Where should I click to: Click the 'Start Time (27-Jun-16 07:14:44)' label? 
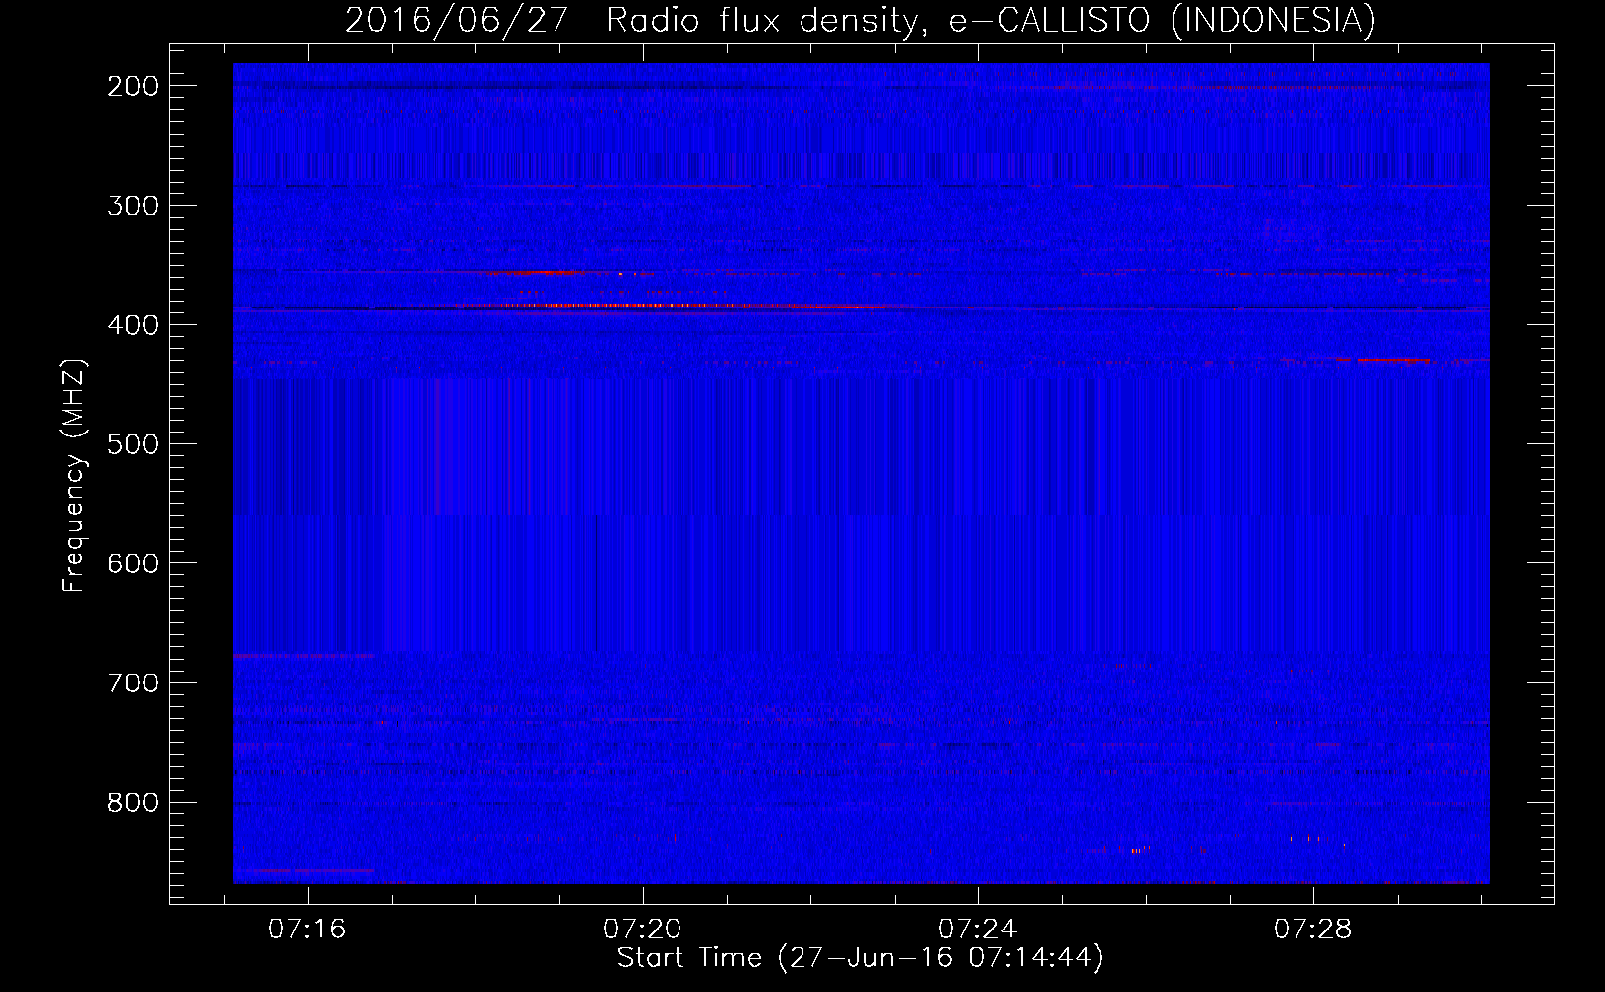[x=860, y=958]
